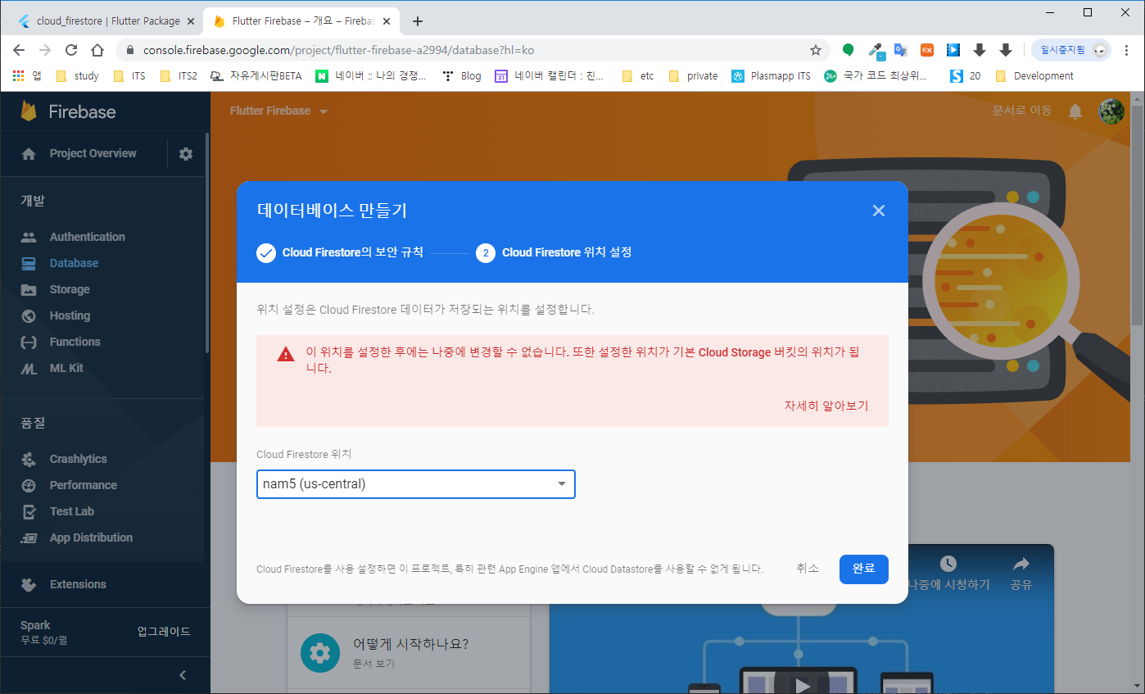Click the 네이버 캘린더 bookmark

(550, 76)
